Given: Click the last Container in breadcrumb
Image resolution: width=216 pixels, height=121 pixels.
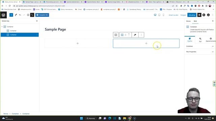Looking at the screenshot, I should [x=26, y=114].
